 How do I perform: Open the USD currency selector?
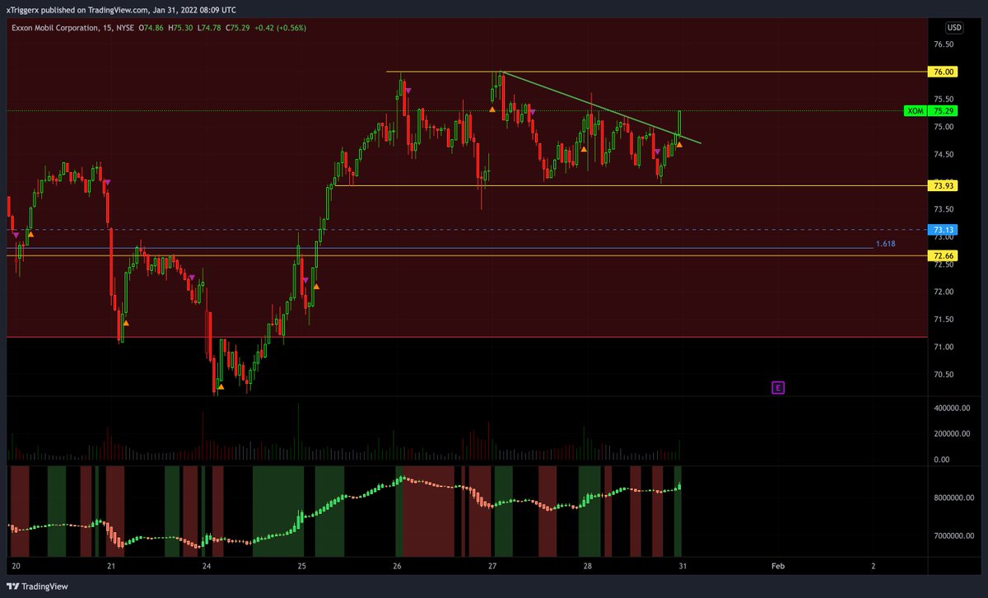[x=954, y=27]
